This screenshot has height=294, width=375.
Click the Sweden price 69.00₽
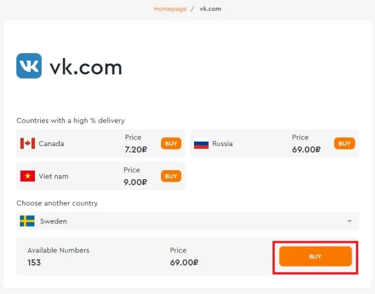tap(184, 263)
